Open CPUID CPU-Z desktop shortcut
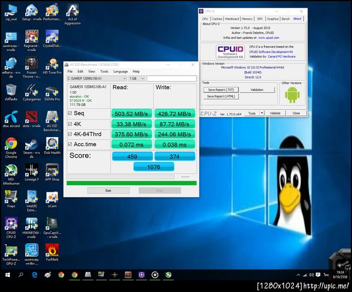The image size is (352, 292). 11,228
